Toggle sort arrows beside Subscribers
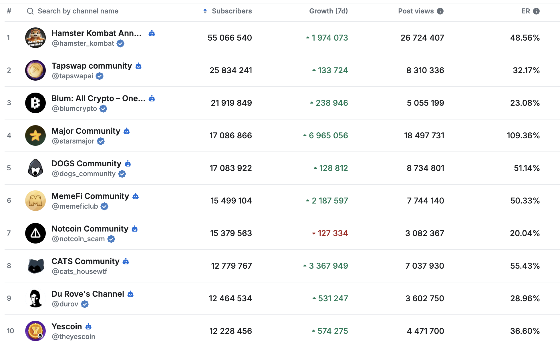 tap(205, 11)
